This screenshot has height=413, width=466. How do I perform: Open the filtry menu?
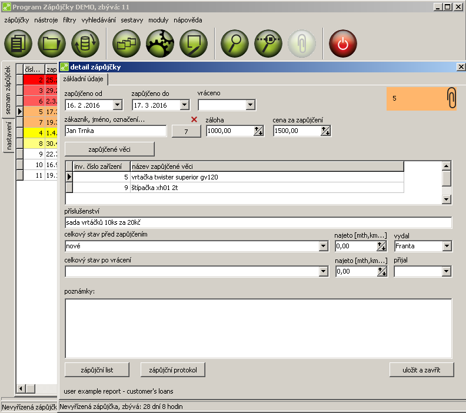69,20
